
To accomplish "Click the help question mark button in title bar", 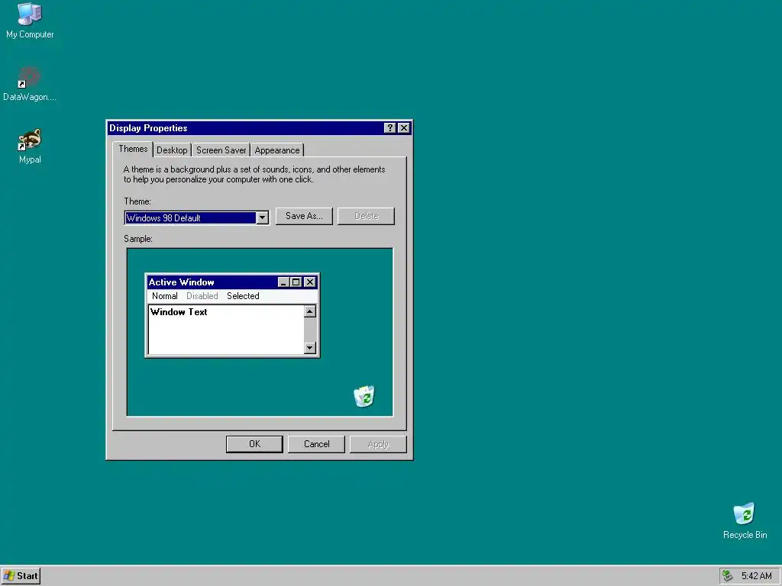I will tap(390, 128).
